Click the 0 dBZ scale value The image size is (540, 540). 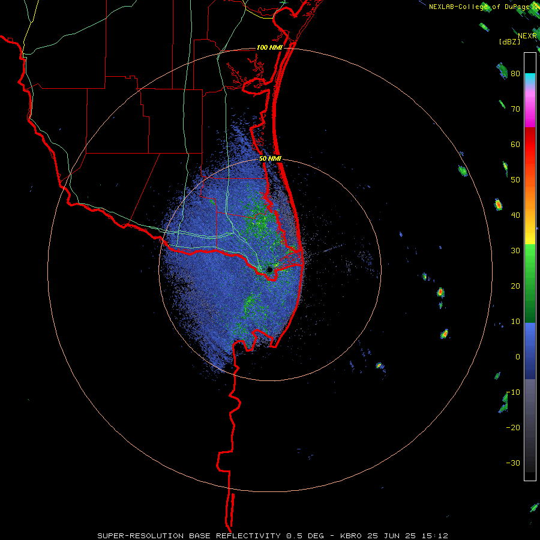518,357
